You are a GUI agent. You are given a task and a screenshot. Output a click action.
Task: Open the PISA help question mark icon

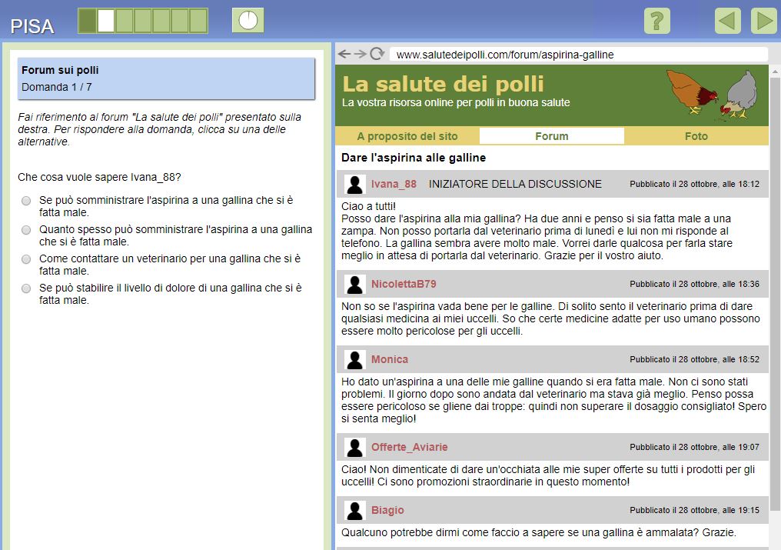pos(656,21)
